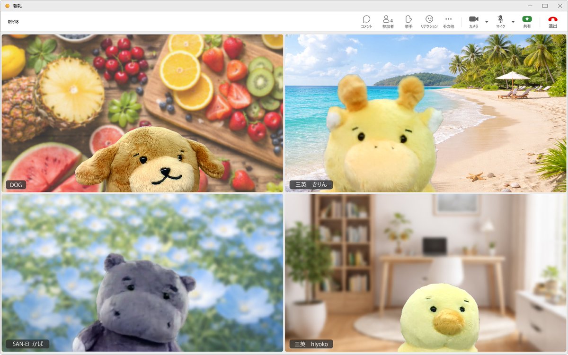Click the orange app icon in title bar
This screenshot has width=568, height=355.
(x=7, y=6)
